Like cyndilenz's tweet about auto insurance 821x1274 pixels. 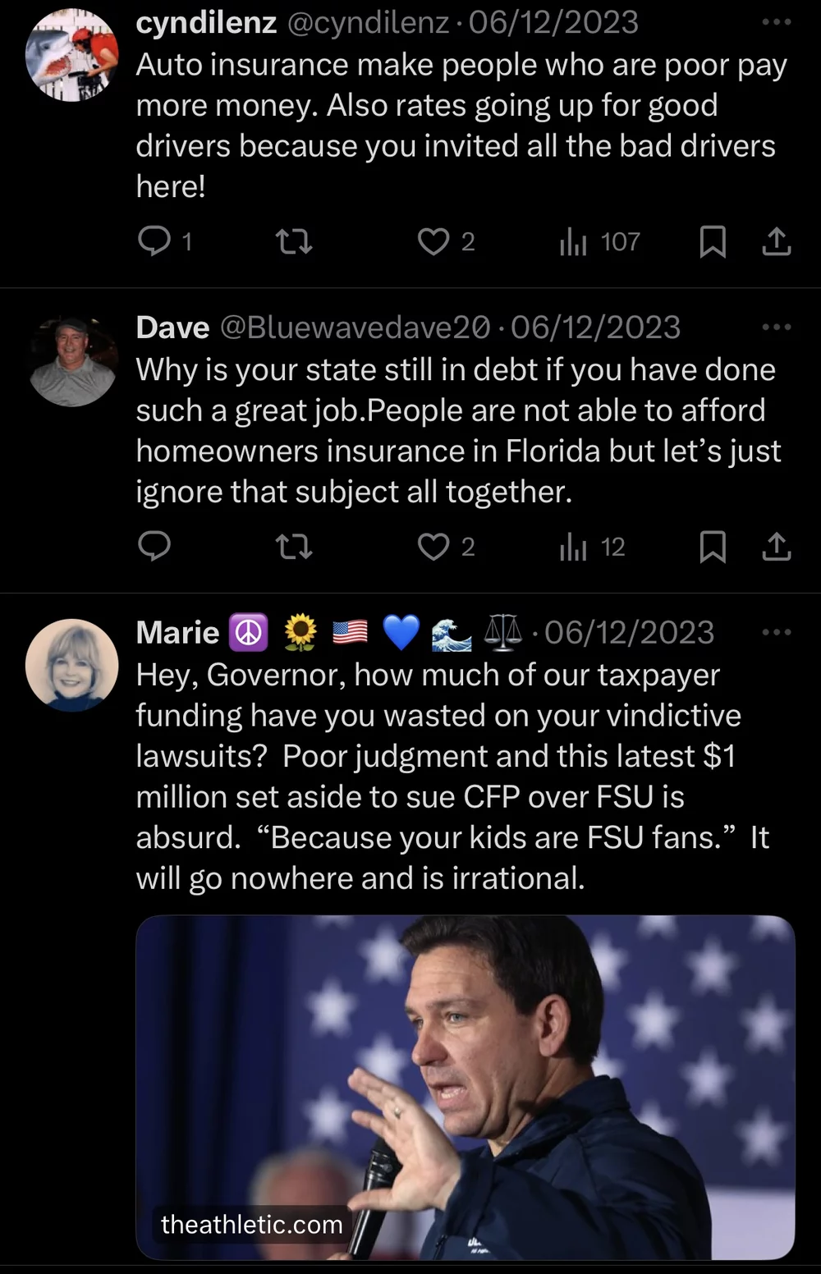(x=433, y=241)
